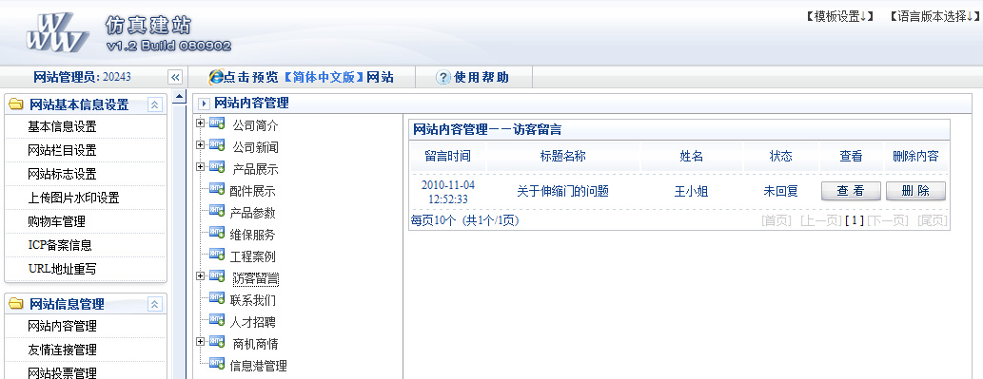The height and width of the screenshot is (379, 983).
Task: Click 查看 button for 王小姐 message
Action: pos(851,191)
